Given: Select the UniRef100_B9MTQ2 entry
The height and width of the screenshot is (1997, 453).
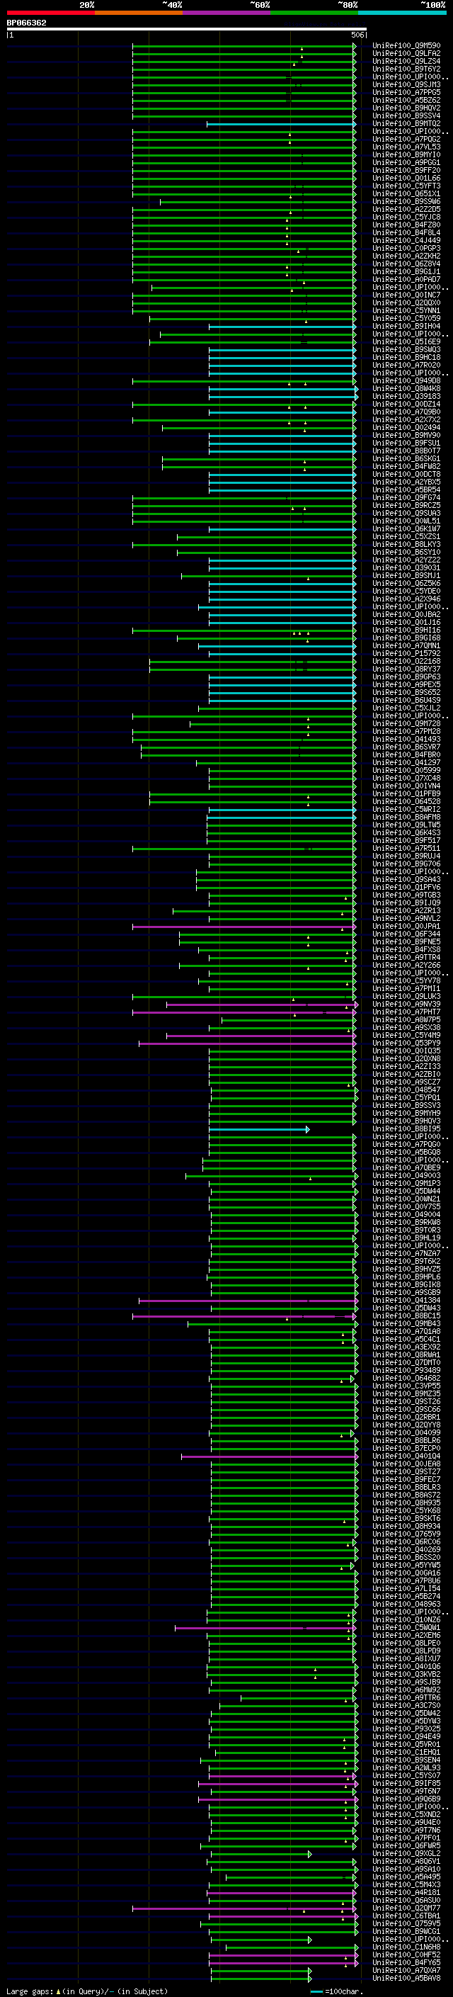Looking at the screenshot, I should pyautogui.click(x=406, y=123).
